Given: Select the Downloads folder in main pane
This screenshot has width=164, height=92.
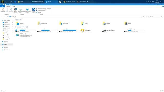Looking at the screenshot, I should pyautogui.click(x=64, y=23).
